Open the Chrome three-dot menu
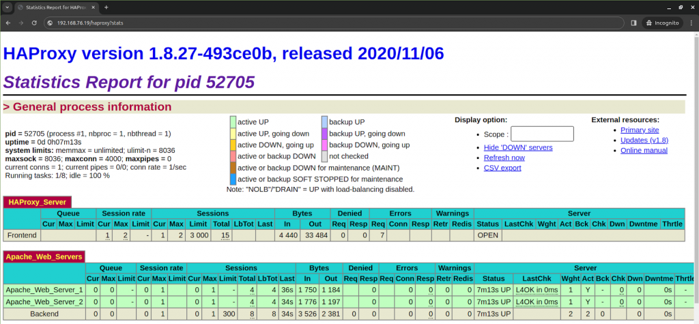 (691, 23)
